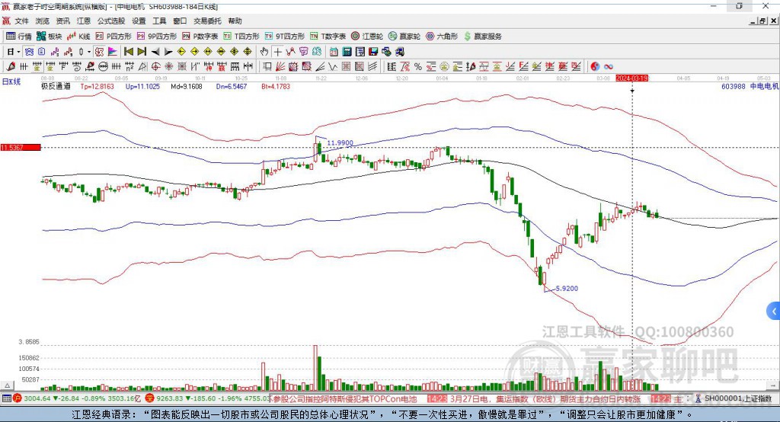Step chart left with black left arrow

coord(155,52)
